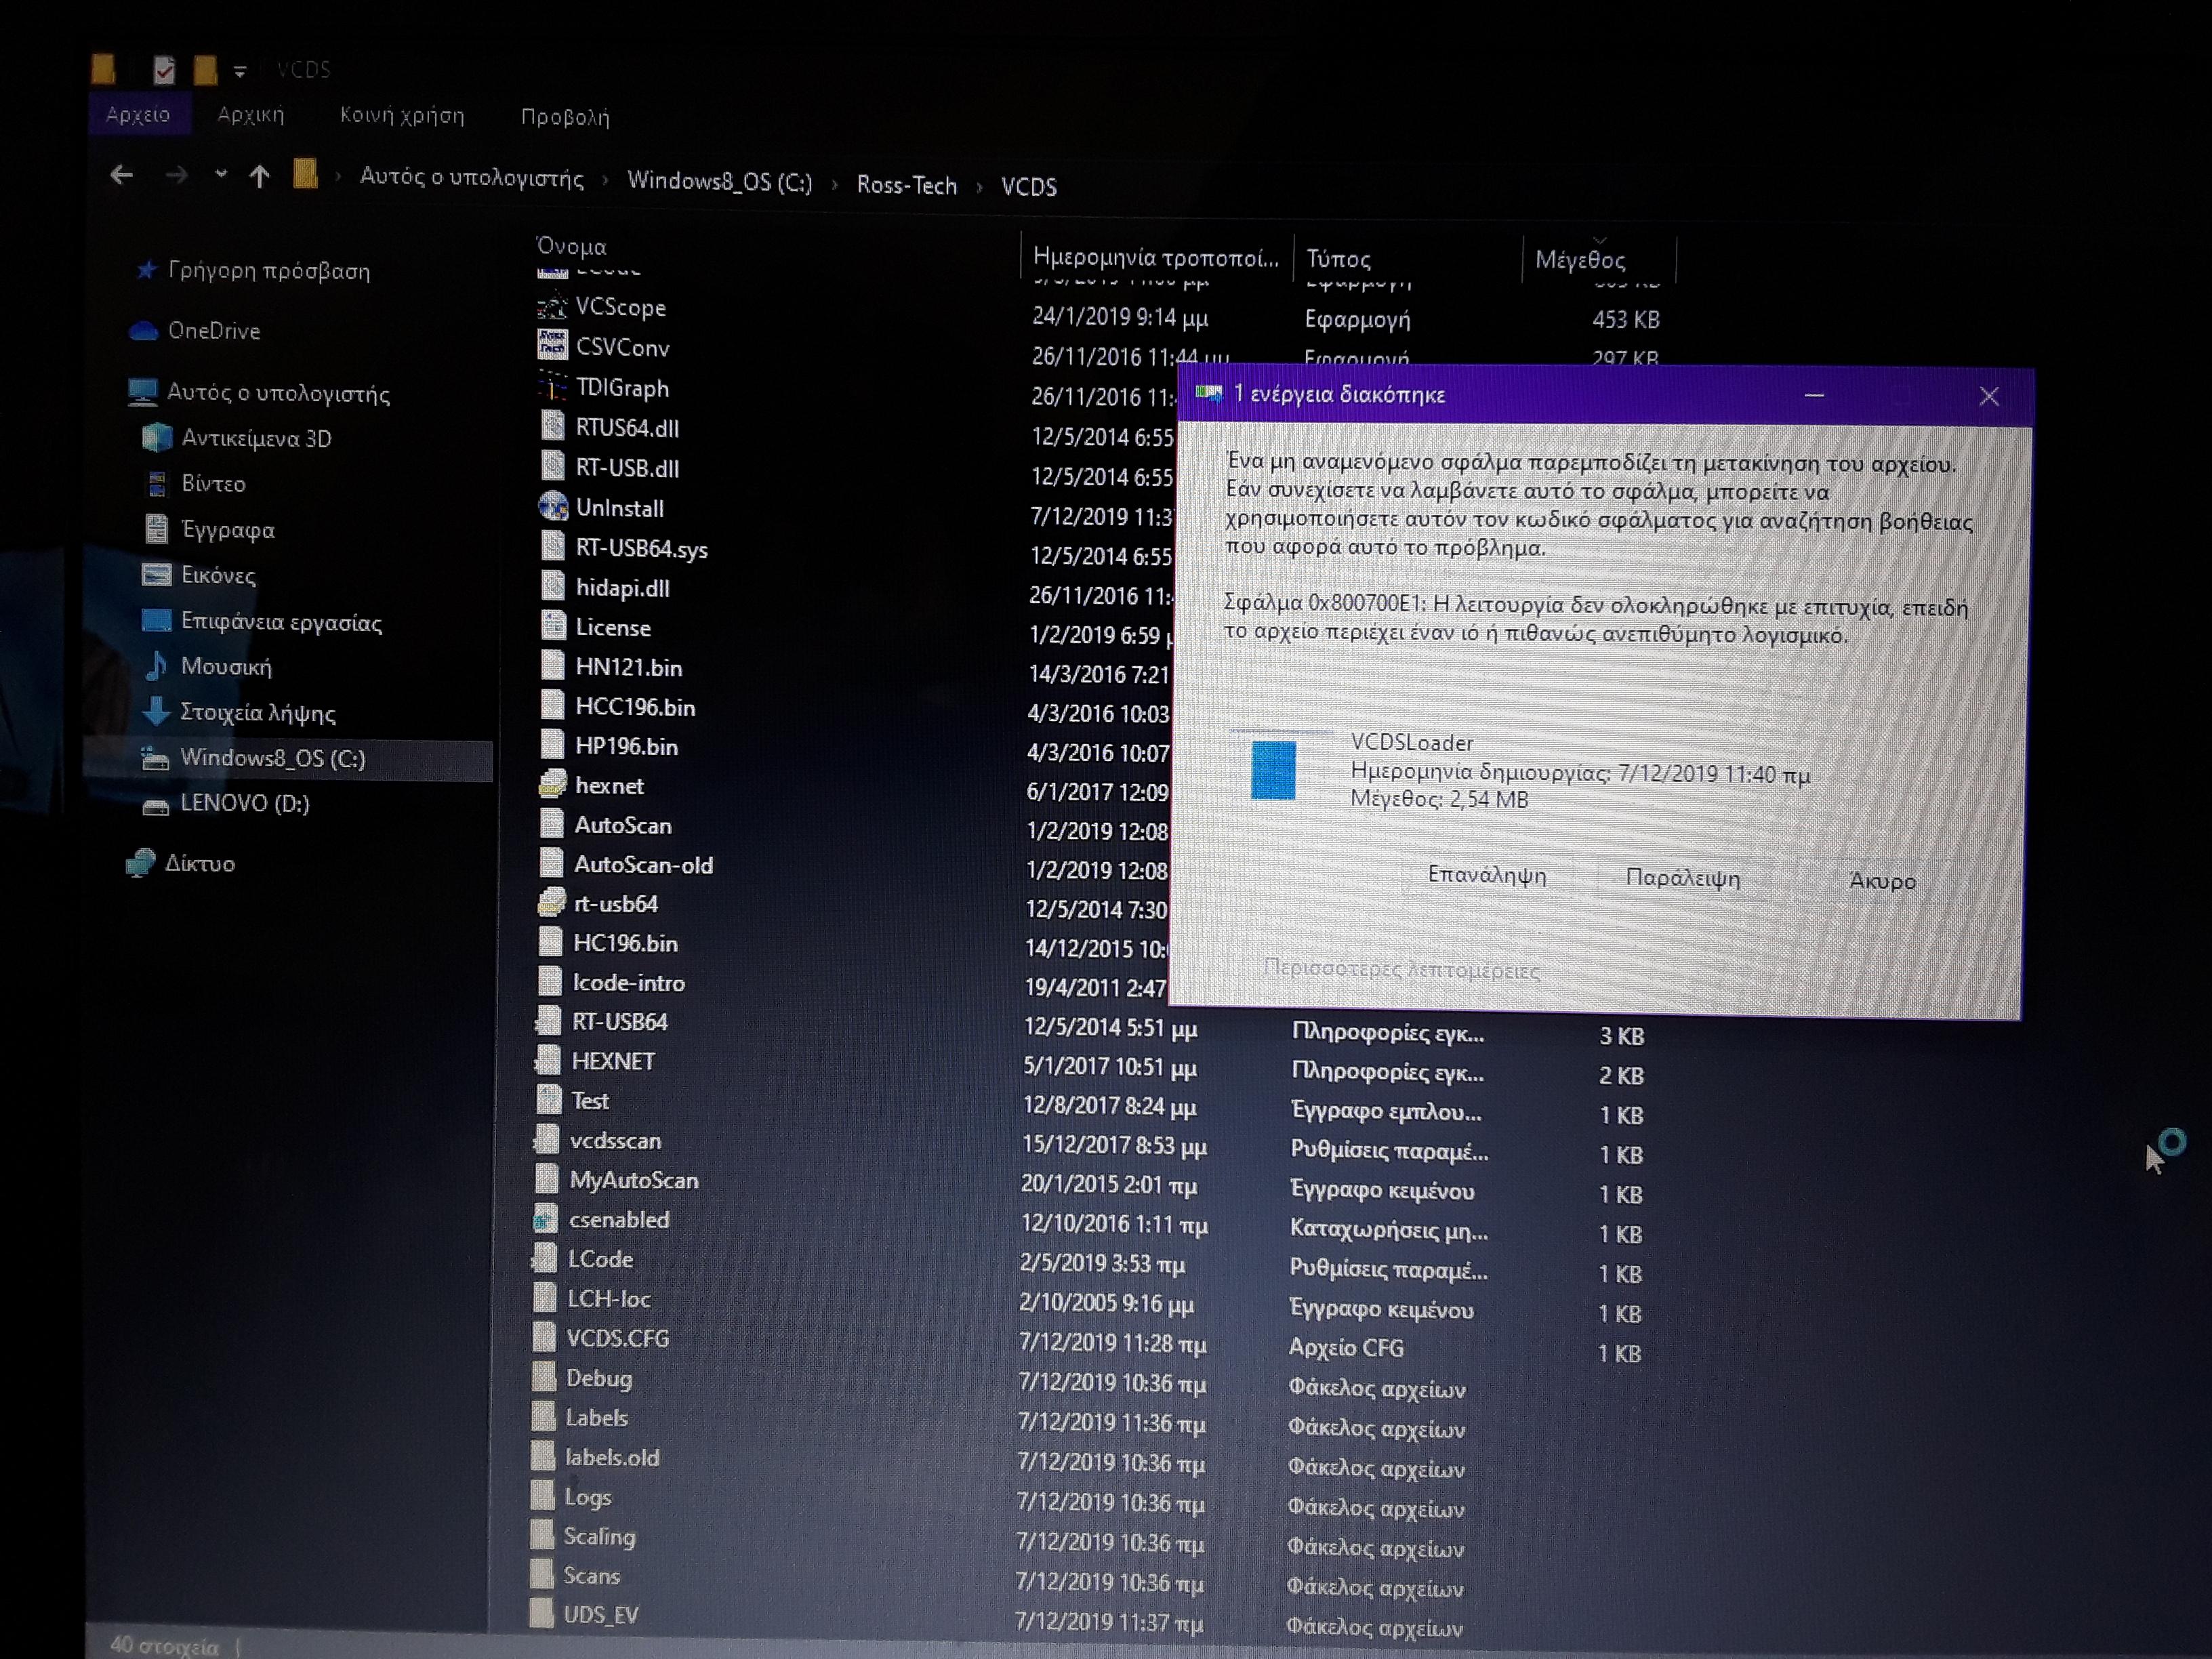The image size is (2212, 1659).
Task: Open the Κοινή χρήση ribbon tab
Action: (402, 115)
